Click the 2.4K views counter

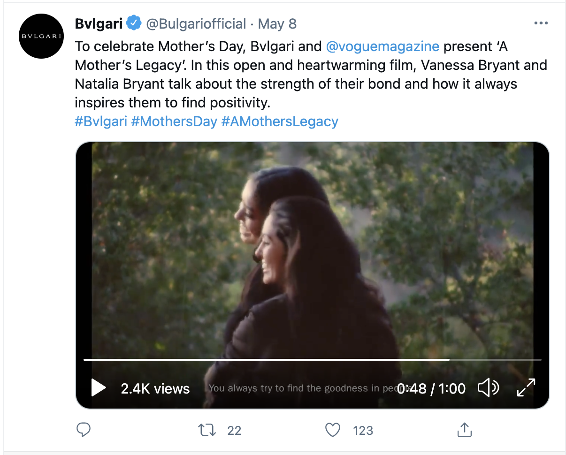[155, 388]
